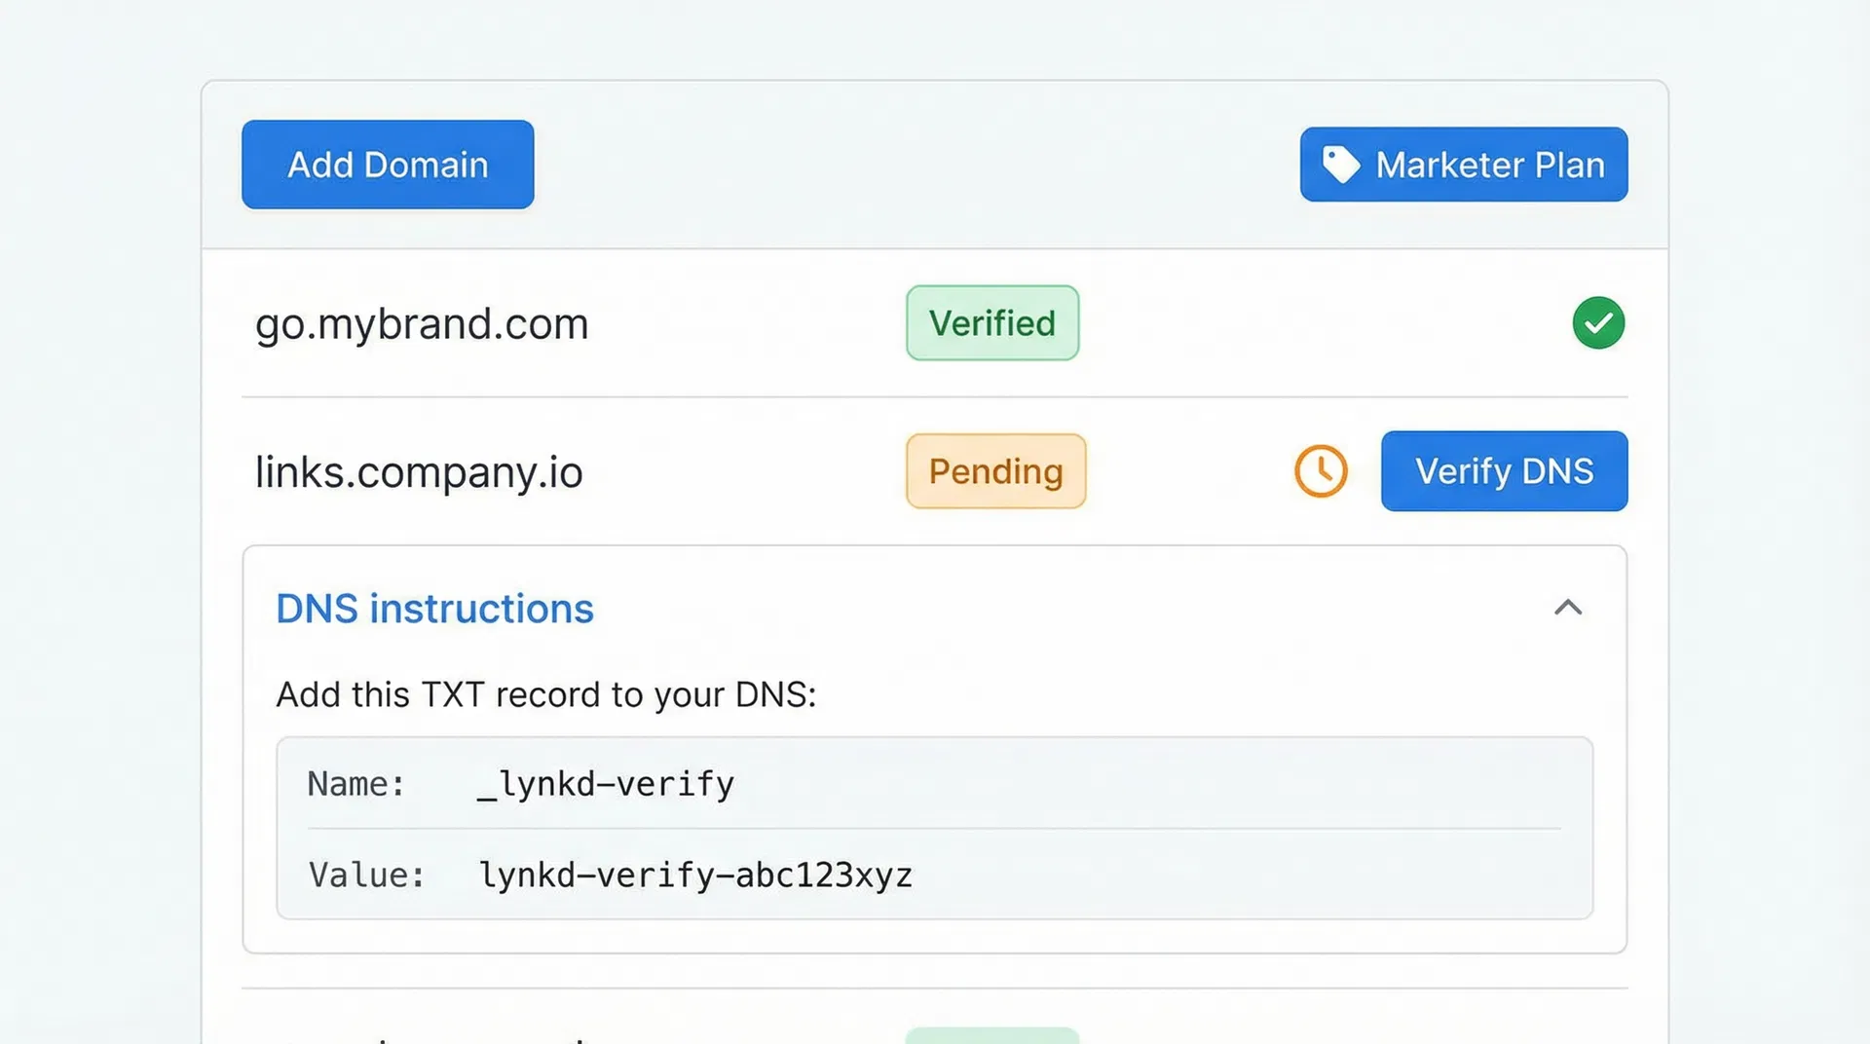1870x1044 pixels.
Task: Open the DNS instructions heading
Action: (434, 608)
